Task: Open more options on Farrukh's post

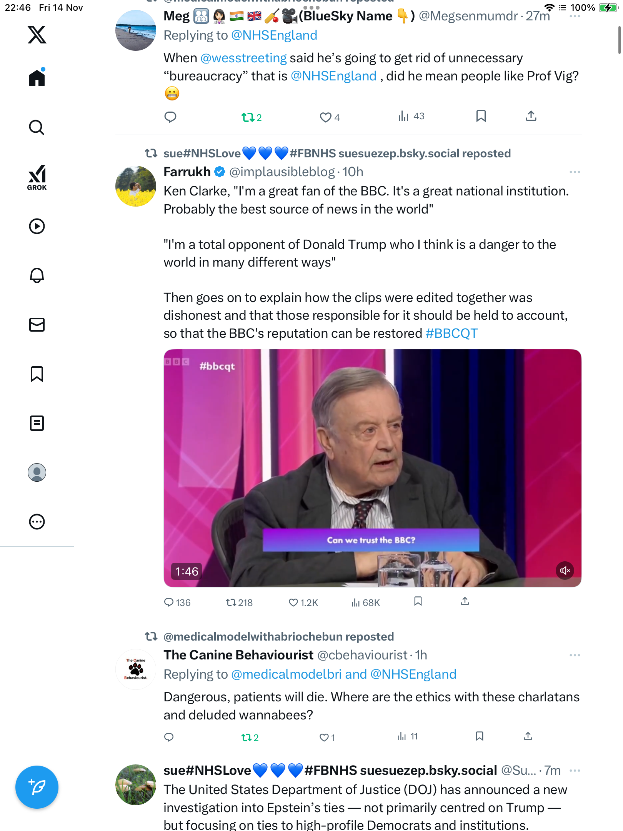Action: click(x=575, y=172)
